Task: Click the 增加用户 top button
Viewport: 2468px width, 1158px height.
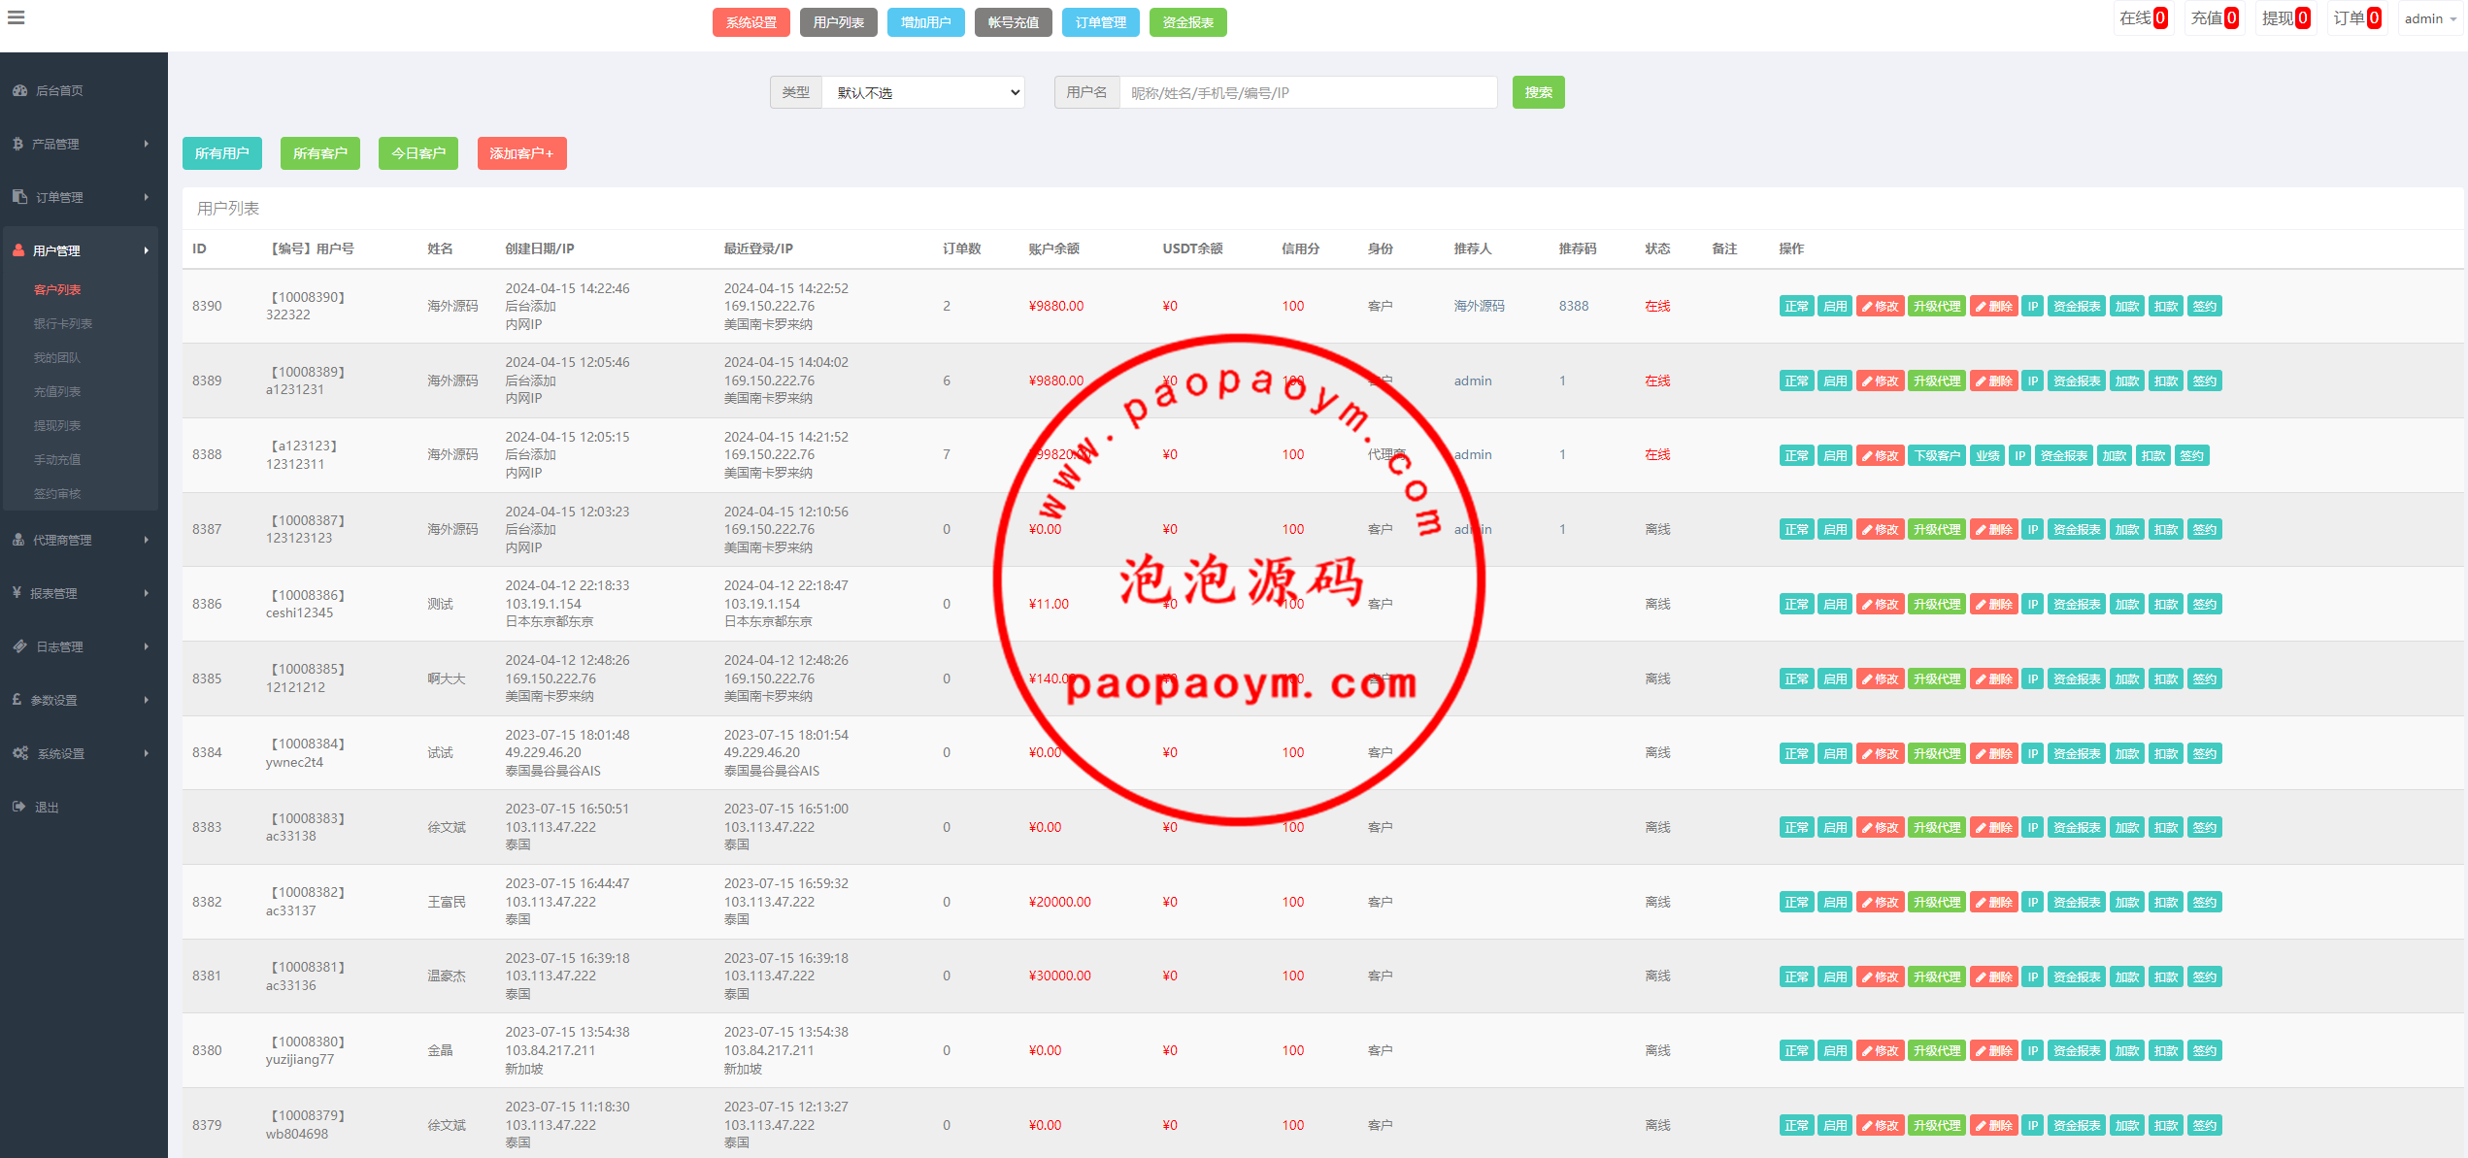Action: (x=926, y=22)
